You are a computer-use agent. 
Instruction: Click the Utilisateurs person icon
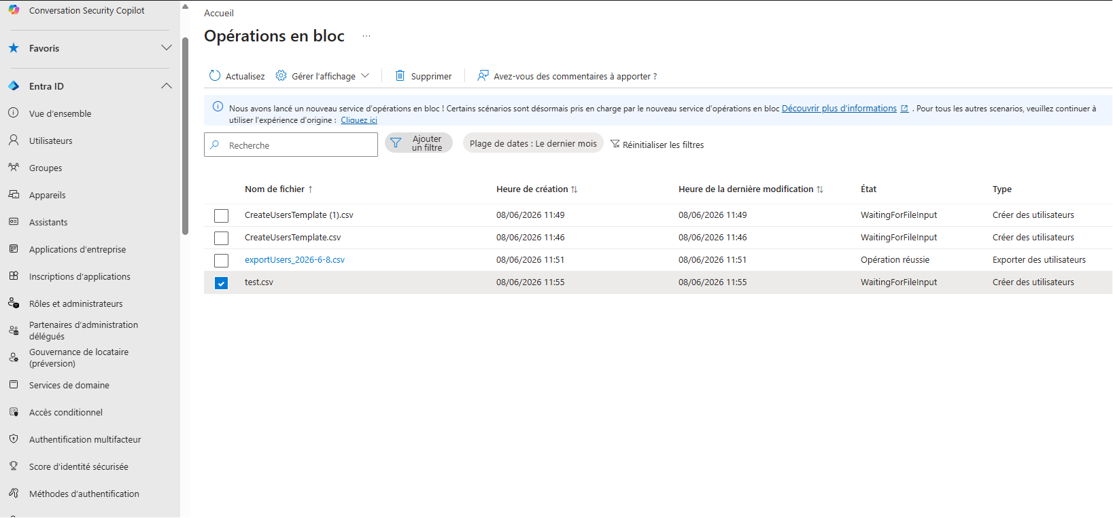click(14, 140)
